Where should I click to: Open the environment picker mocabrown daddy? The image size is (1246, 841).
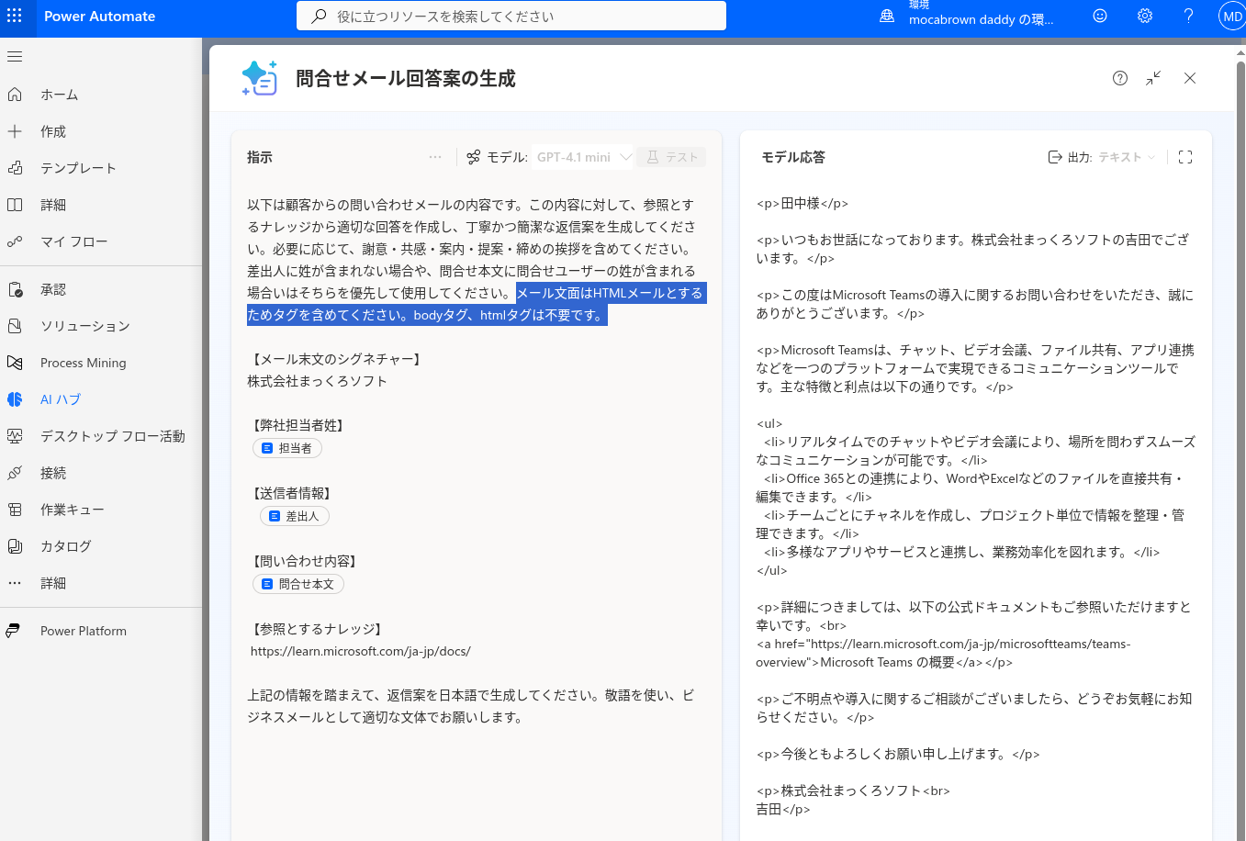tap(968, 16)
